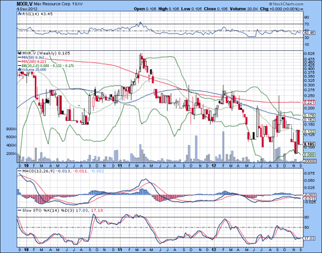The width and height of the screenshot is (322, 253).
Task: Click the 400K volume axis label
Action: 11,145
